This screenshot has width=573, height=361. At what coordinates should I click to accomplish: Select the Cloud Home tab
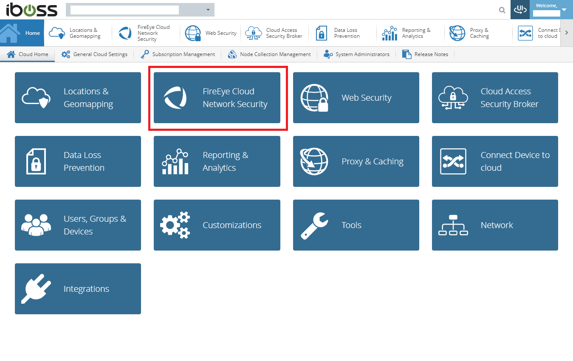click(x=28, y=54)
